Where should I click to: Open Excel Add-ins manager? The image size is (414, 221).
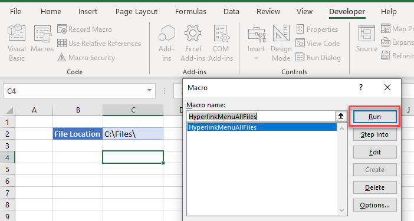pos(193,42)
